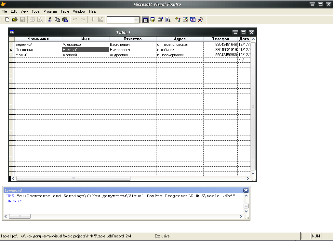
Task: Open the View menu
Action: click(x=24, y=11)
